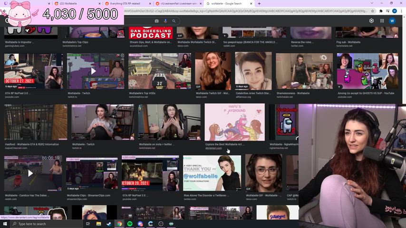Screen dimensions: 406x228
Task: Open the 'Candice Has The Dates' video thumbnail
Action: pyautogui.click(x=33, y=173)
